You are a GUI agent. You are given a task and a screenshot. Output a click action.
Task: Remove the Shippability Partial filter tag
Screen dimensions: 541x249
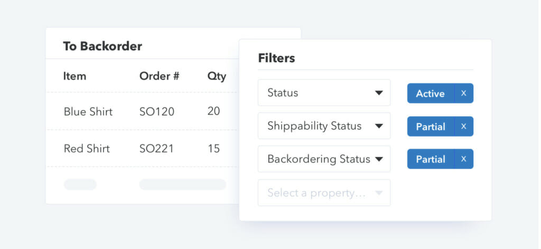click(463, 126)
